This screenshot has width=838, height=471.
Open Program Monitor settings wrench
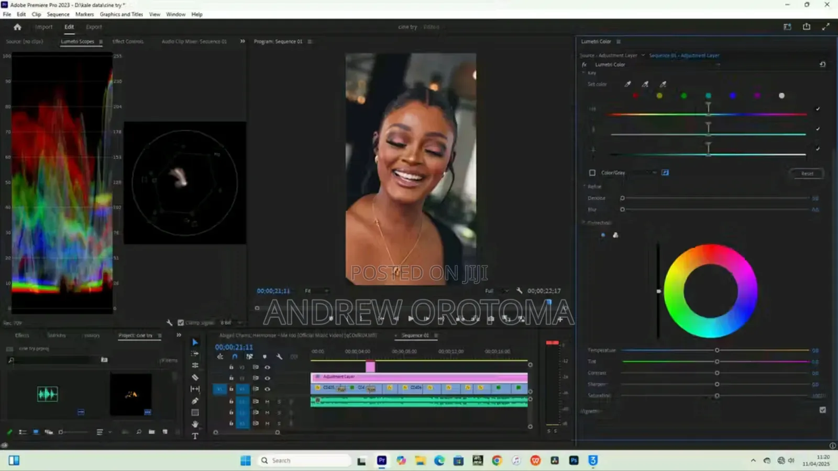[x=519, y=291]
